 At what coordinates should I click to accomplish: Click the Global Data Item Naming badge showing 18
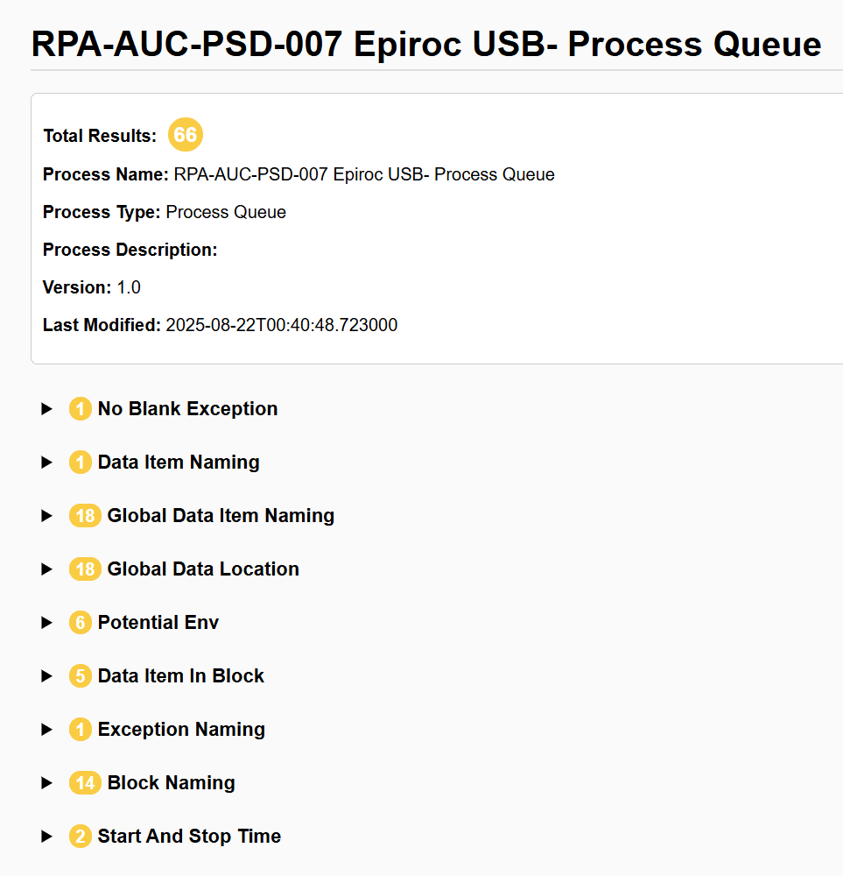coord(84,515)
